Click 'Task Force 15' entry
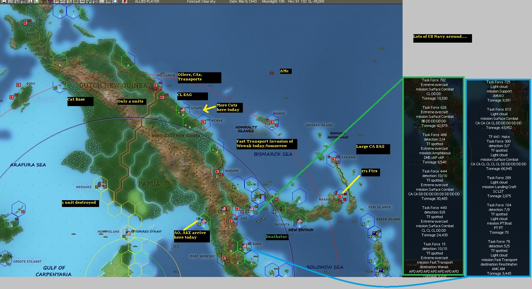 click(x=434, y=244)
